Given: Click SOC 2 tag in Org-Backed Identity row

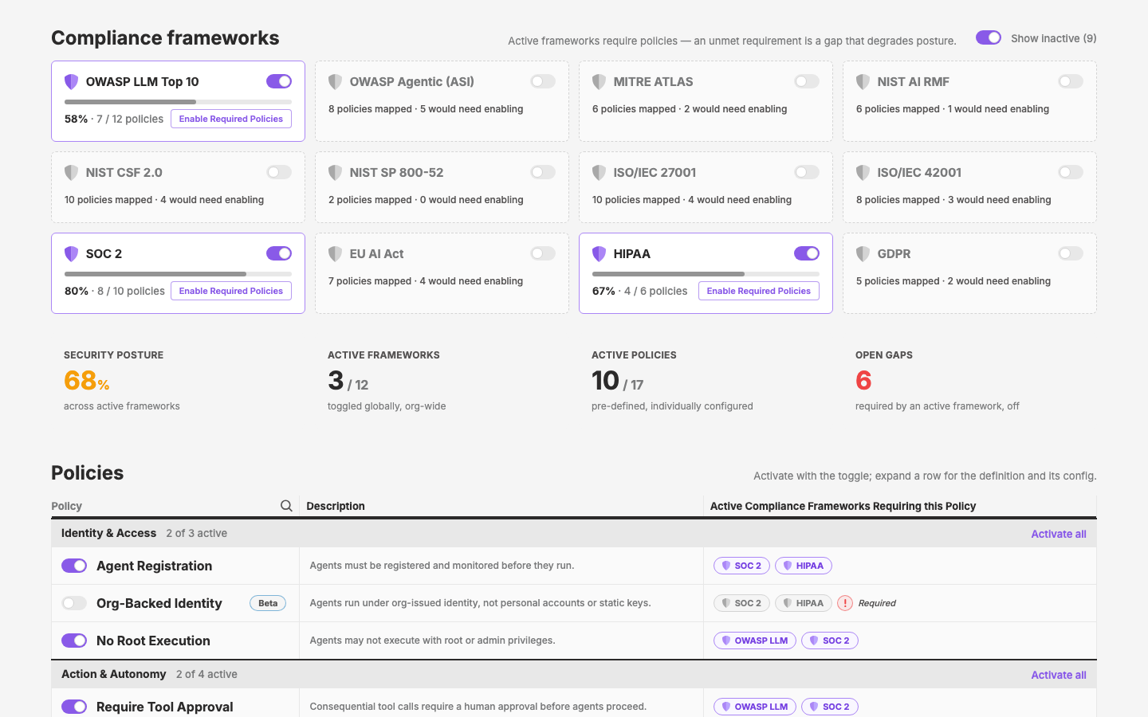Looking at the screenshot, I should [741, 603].
